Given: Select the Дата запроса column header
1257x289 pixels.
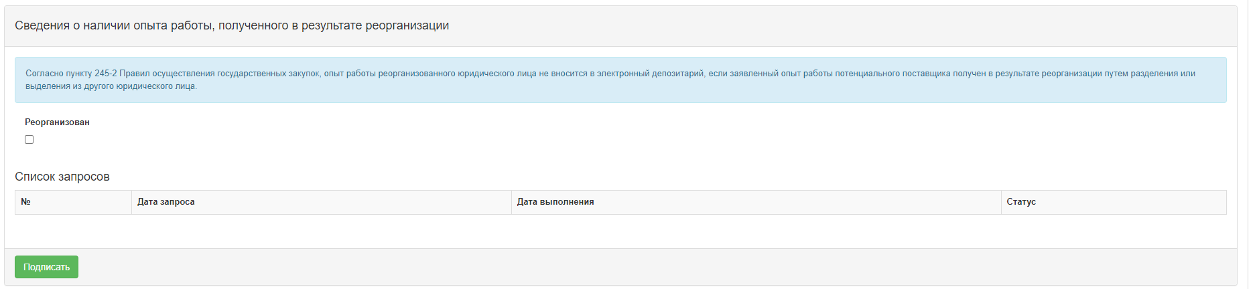Looking at the screenshot, I should pyautogui.click(x=166, y=202).
